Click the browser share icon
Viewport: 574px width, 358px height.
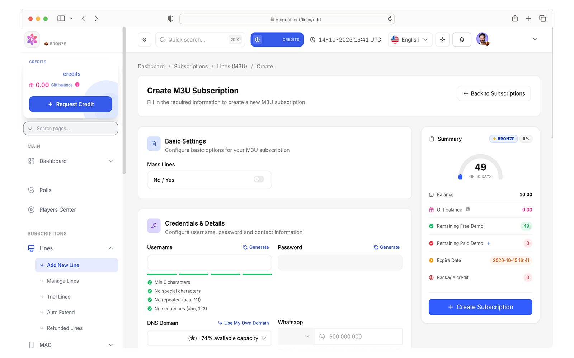point(515,18)
